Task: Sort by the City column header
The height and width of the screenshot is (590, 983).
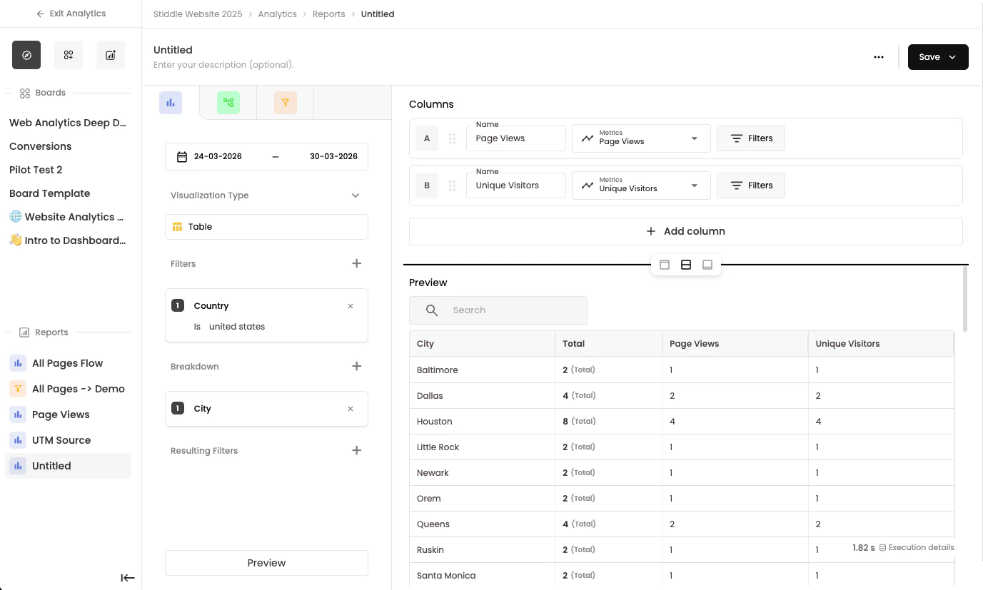Action: [x=482, y=344]
